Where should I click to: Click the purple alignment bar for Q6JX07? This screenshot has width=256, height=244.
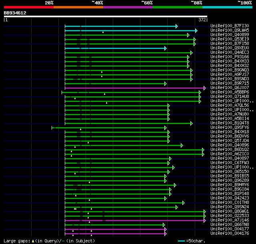point(134,88)
